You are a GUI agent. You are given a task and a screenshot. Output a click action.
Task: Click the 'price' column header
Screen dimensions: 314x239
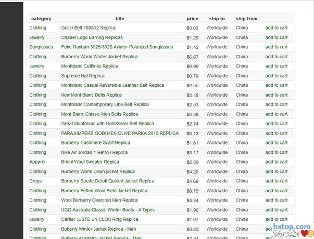click(x=193, y=19)
